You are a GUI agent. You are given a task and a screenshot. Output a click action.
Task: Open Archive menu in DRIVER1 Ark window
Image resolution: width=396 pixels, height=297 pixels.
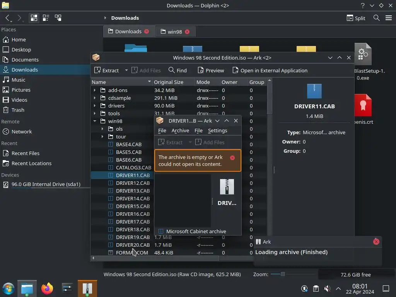coord(180,131)
